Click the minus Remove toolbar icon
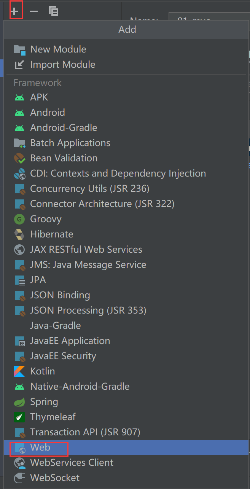The height and width of the screenshot is (489, 250). coord(34,11)
